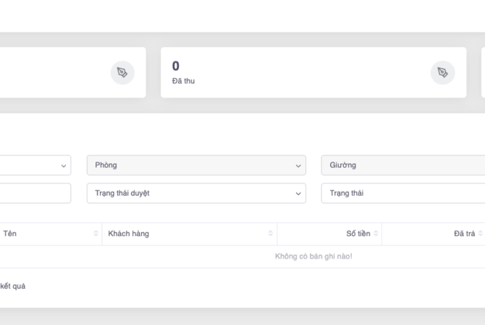Image resolution: width=485 pixels, height=325 pixels.
Task: Click the 0 value in Đã thu card
Action: pos(176,66)
